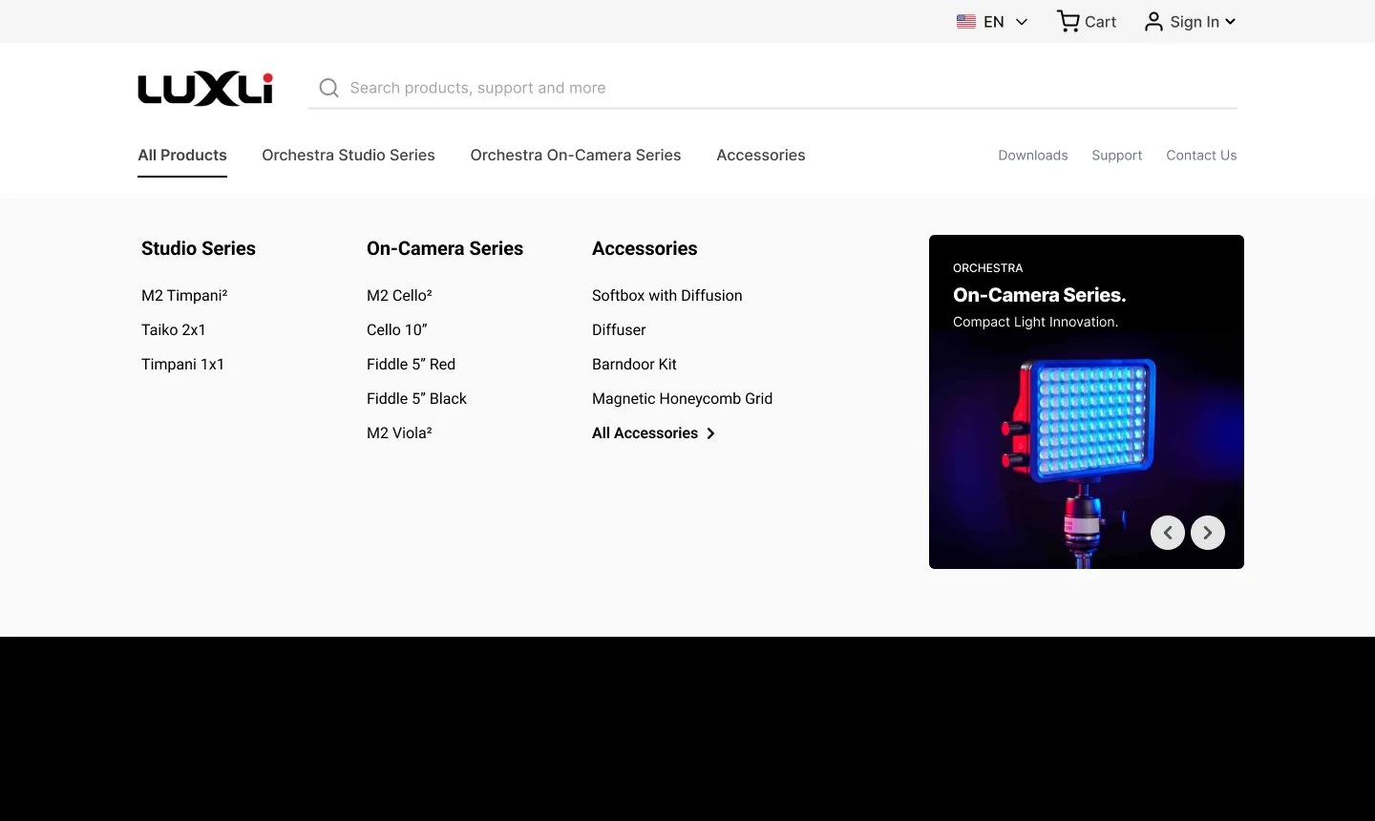Image resolution: width=1375 pixels, height=821 pixels.
Task: Open M2 Timpani² product
Action: (184, 295)
